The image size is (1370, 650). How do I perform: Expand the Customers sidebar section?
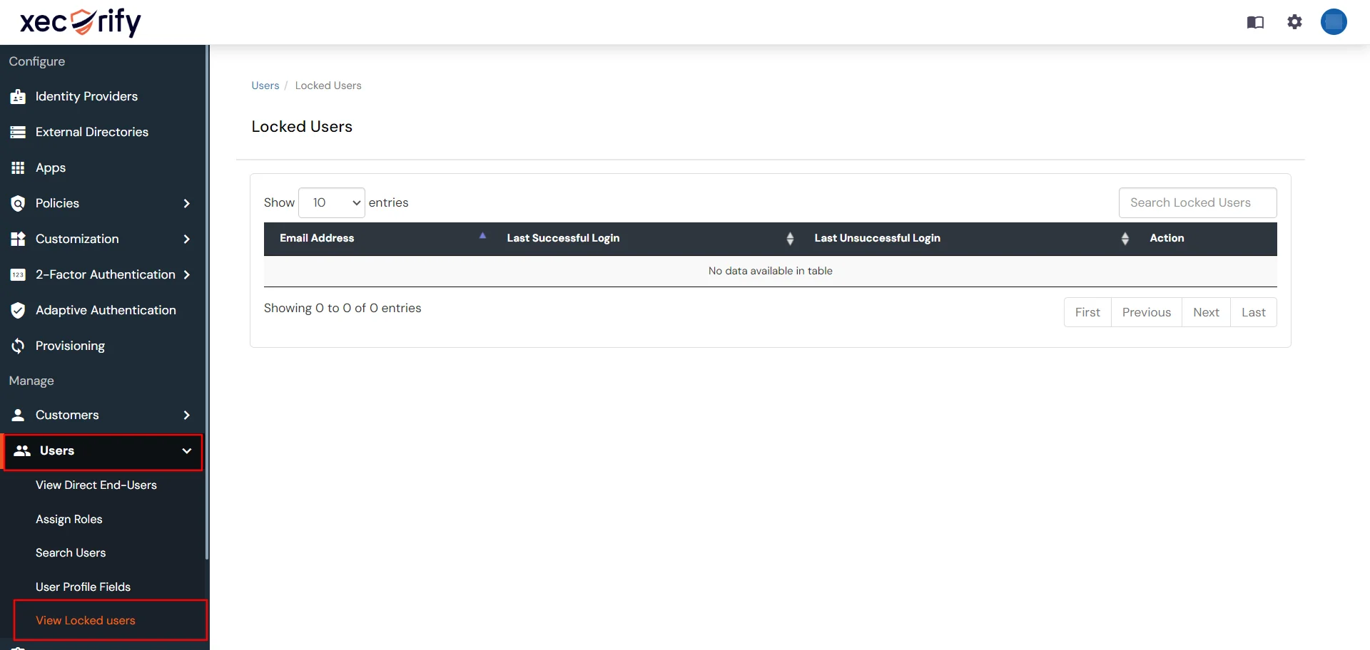[103, 415]
